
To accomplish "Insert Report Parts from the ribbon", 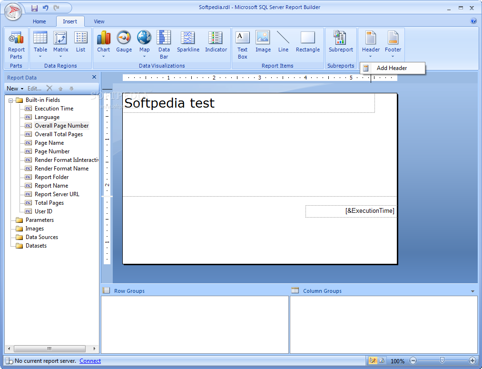I will pos(16,45).
